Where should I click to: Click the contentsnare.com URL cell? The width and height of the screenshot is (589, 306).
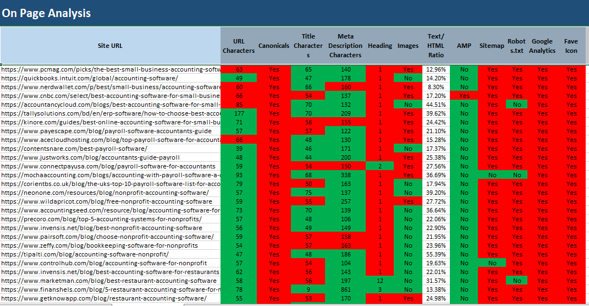pos(111,149)
